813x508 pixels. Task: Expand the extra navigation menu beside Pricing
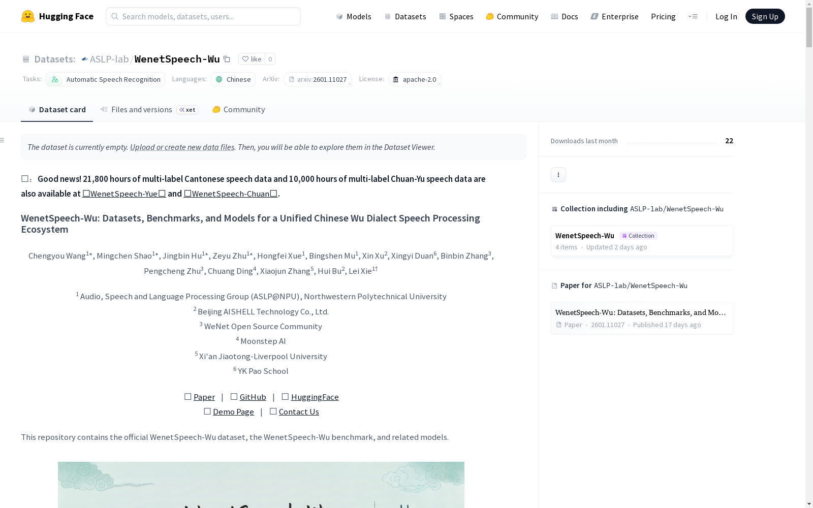[693, 16]
